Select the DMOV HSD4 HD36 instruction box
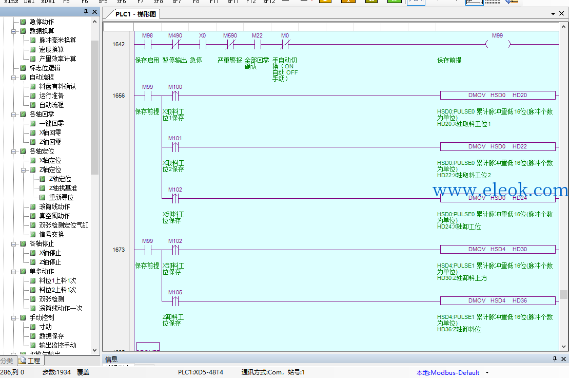The image size is (569, 378). (x=498, y=300)
